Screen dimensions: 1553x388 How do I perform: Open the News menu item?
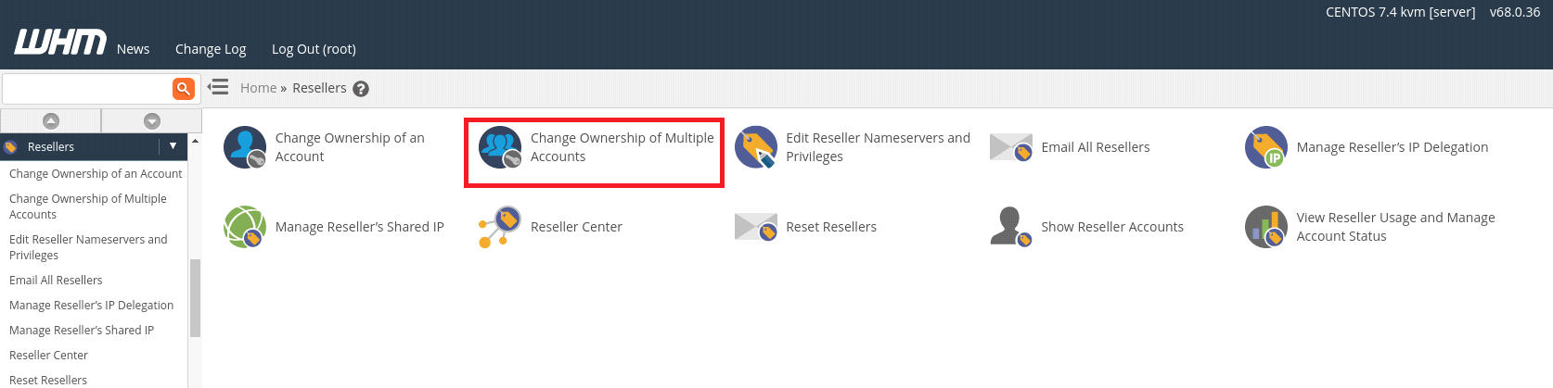133,49
